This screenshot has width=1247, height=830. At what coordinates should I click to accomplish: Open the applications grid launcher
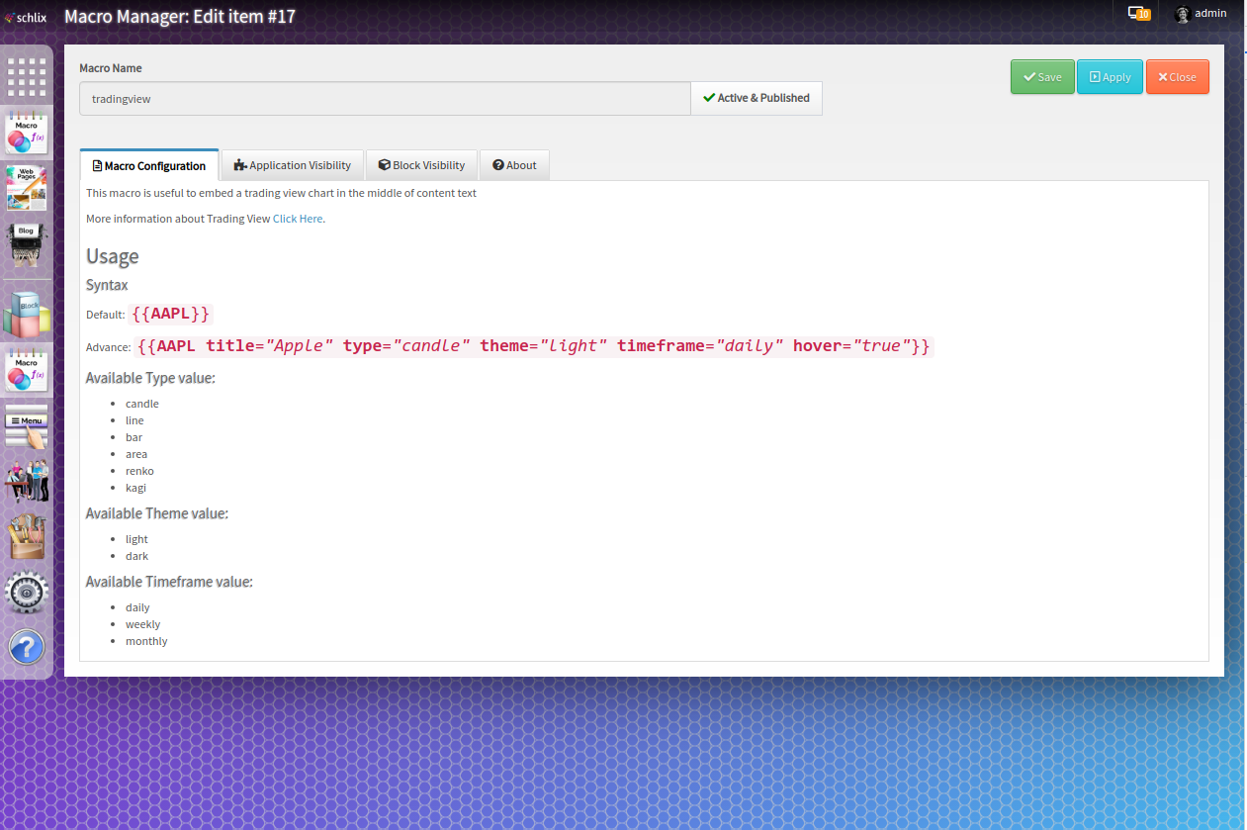point(27,76)
